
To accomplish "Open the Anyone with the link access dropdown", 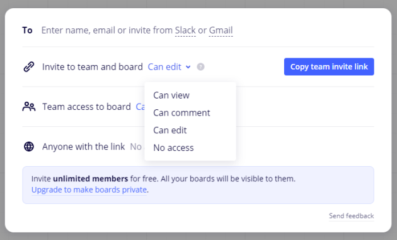I will click(137, 147).
